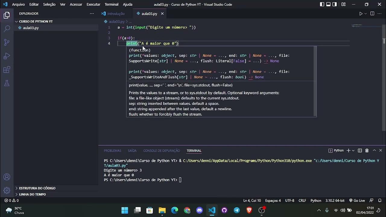386x217 pixels.
Task: Open run options dropdown beside play button
Action: [x=365, y=14]
